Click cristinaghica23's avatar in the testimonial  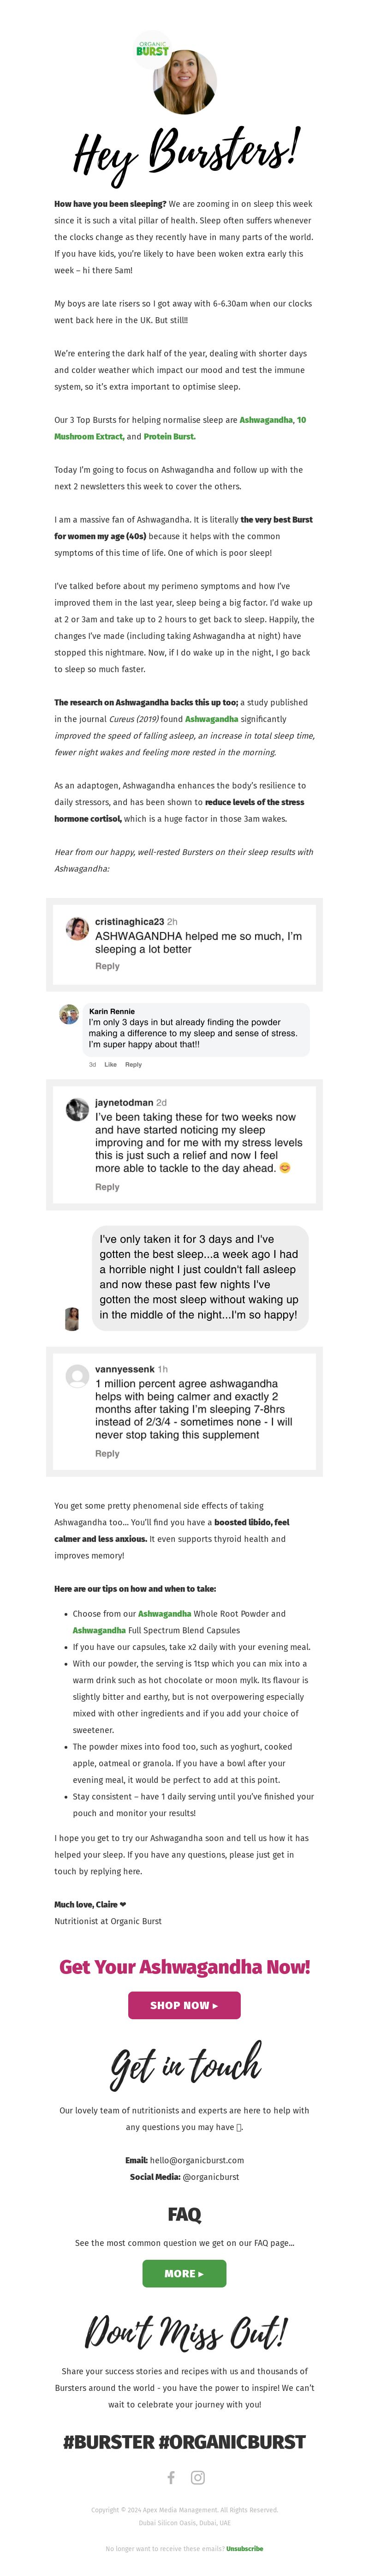click(x=77, y=929)
